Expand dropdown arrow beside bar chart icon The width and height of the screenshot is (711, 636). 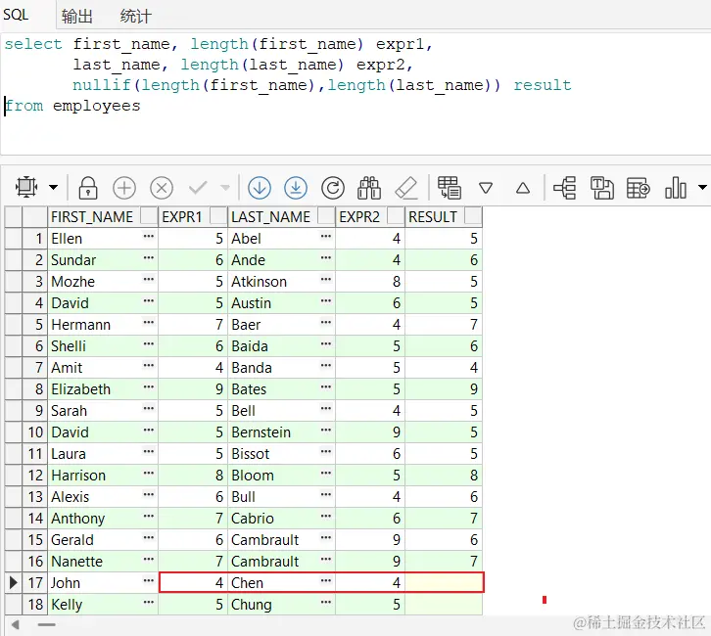703,187
